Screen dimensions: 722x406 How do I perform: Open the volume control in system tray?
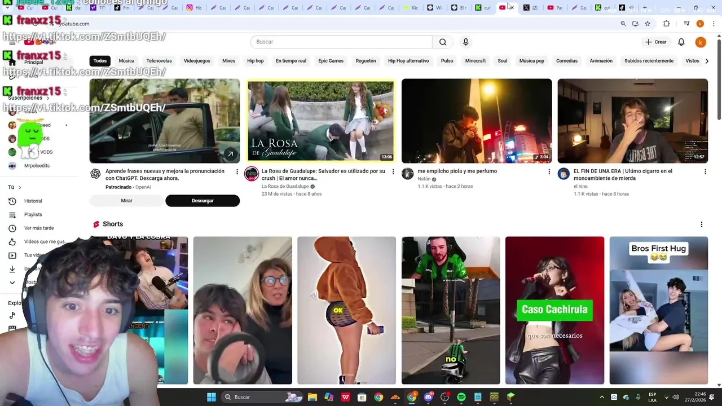click(676, 397)
